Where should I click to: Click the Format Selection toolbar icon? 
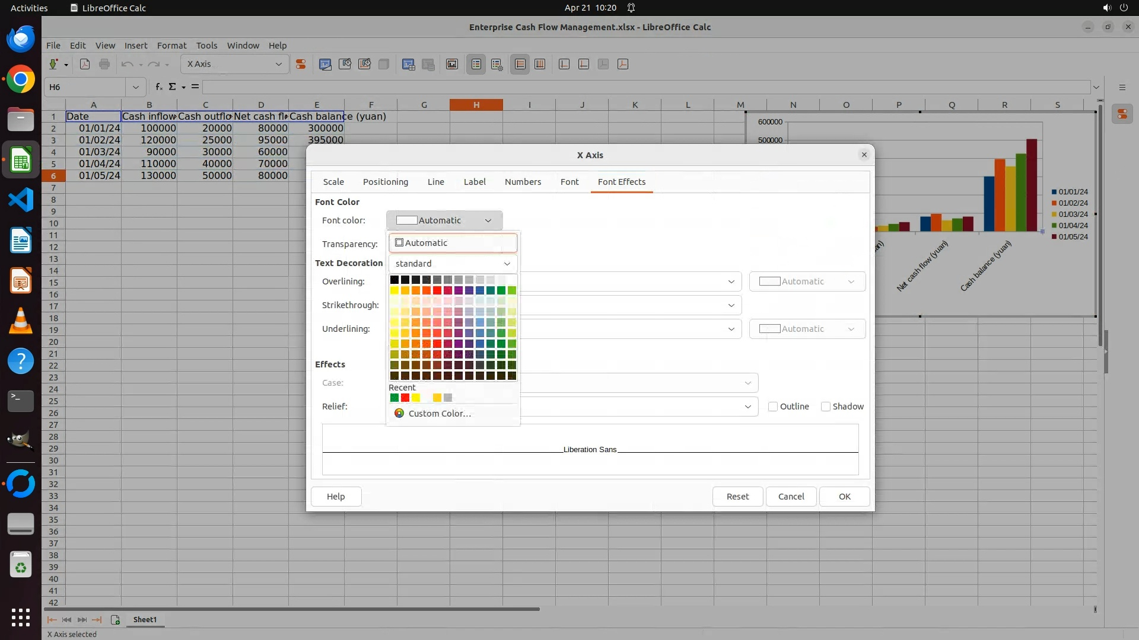coord(301,64)
